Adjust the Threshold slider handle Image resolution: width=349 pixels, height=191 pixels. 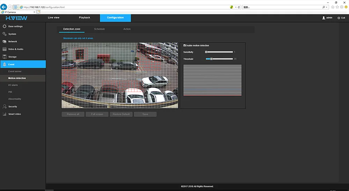coord(211,59)
